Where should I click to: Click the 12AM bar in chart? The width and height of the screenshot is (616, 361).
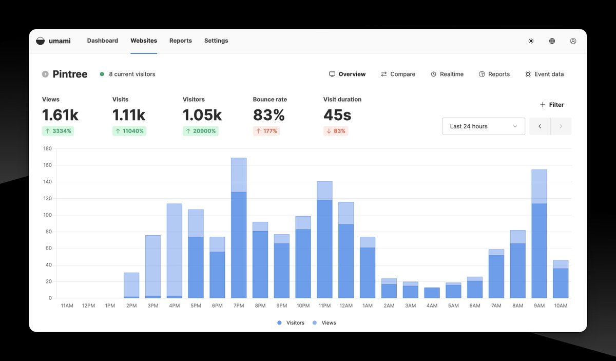(346, 250)
